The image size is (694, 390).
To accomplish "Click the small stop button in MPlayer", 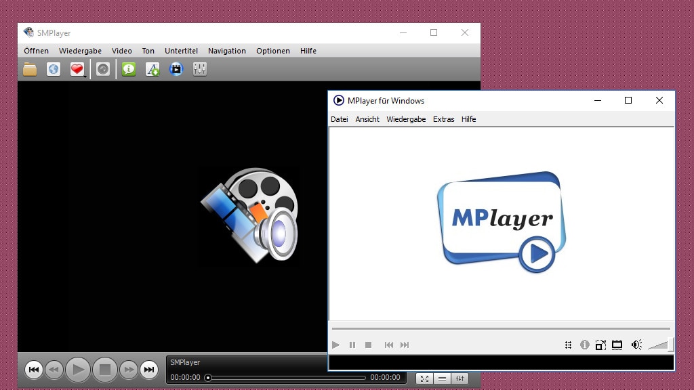I will [368, 345].
